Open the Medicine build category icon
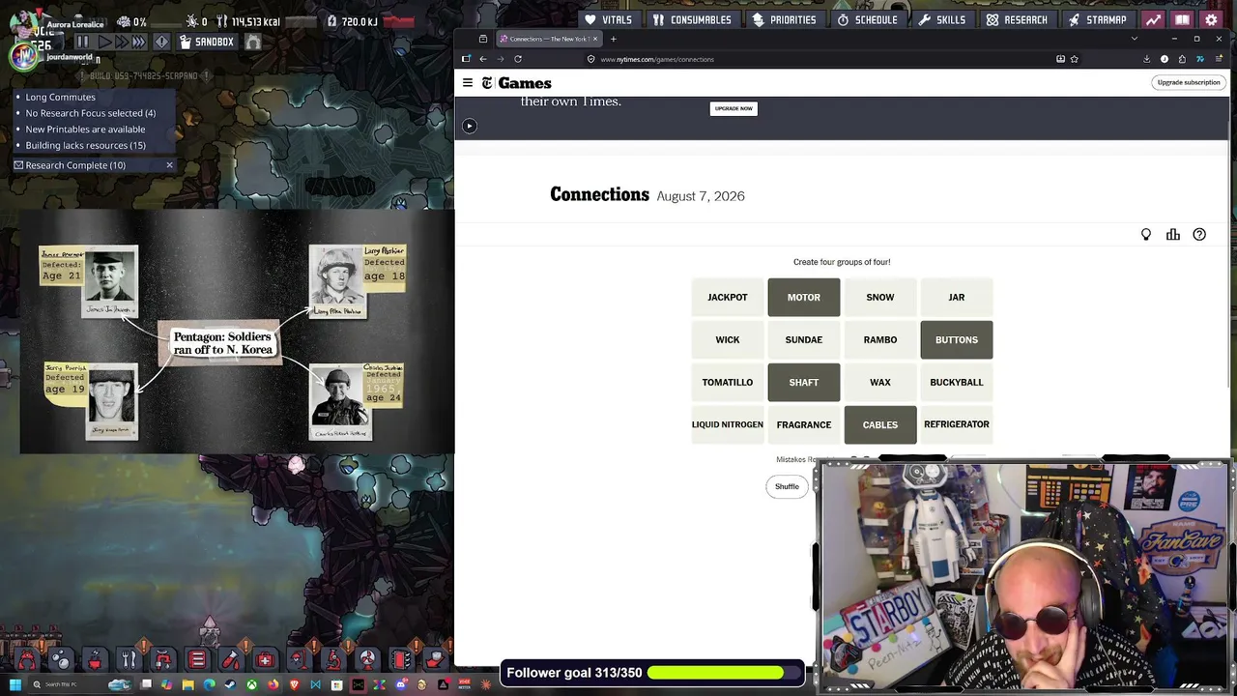This screenshot has height=696, width=1237. click(265, 660)
